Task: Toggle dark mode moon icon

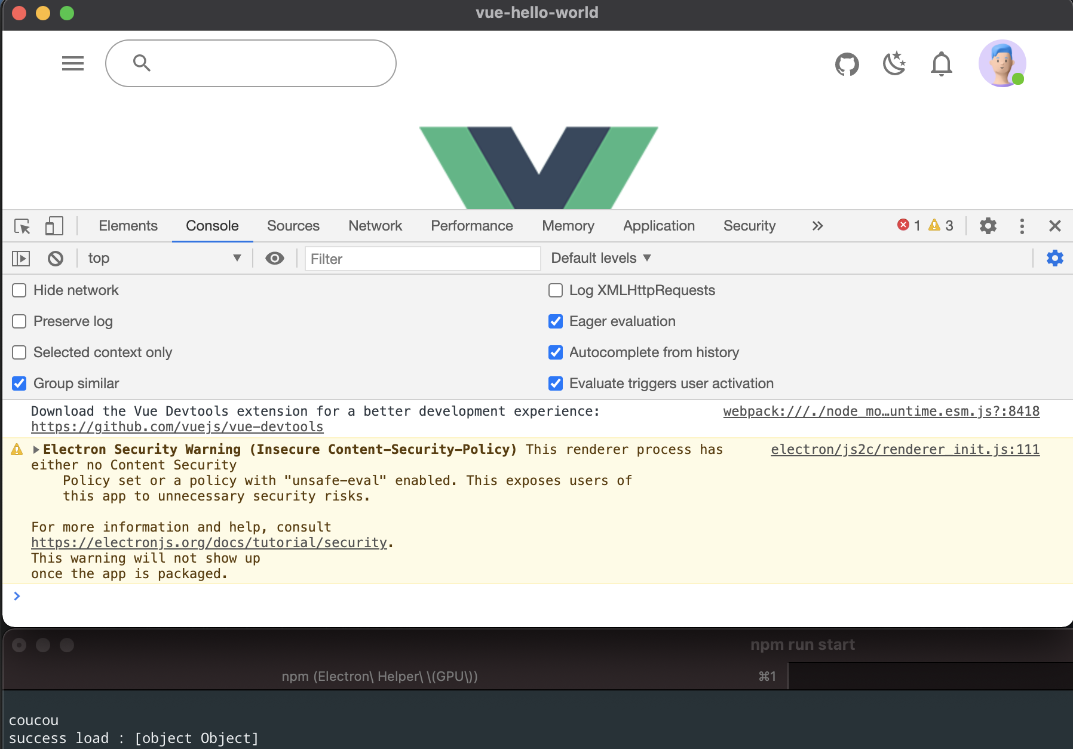Action: 894,63
